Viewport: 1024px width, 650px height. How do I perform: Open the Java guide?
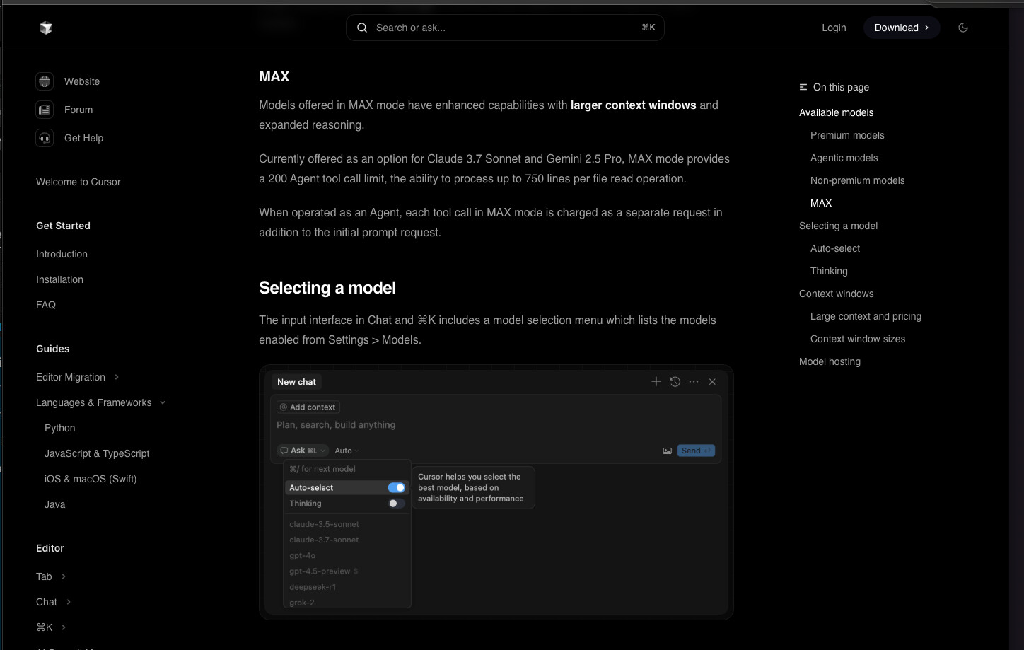coord(54,504)
